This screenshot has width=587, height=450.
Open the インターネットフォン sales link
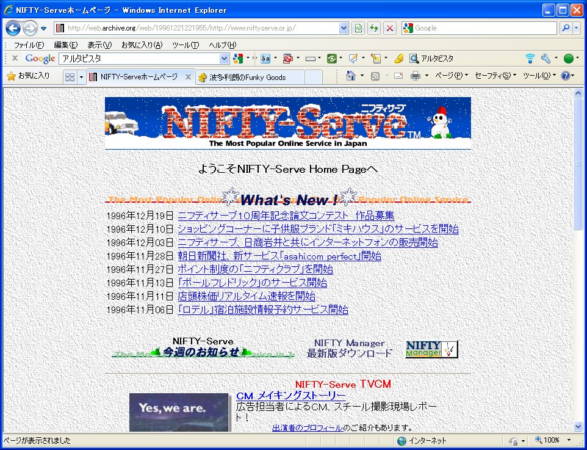[x=308, y=242]
